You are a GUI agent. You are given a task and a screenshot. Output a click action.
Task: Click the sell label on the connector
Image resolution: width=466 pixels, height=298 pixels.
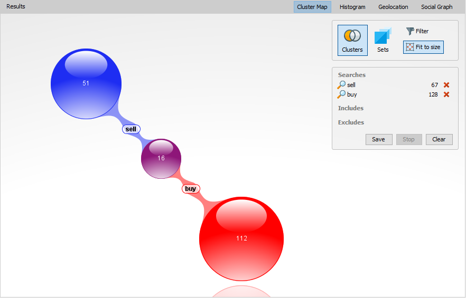131,129
